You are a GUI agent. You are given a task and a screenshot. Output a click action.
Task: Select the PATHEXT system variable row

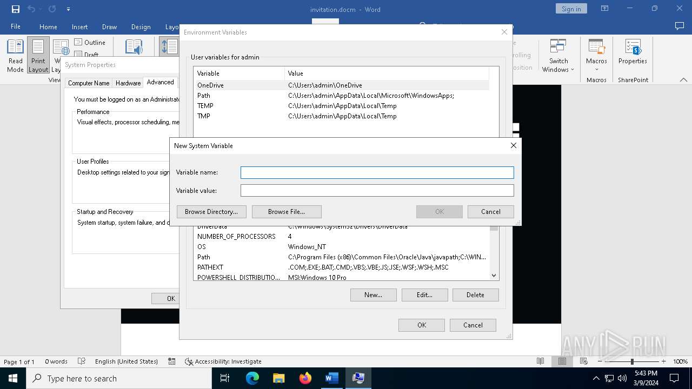[341, 267]
